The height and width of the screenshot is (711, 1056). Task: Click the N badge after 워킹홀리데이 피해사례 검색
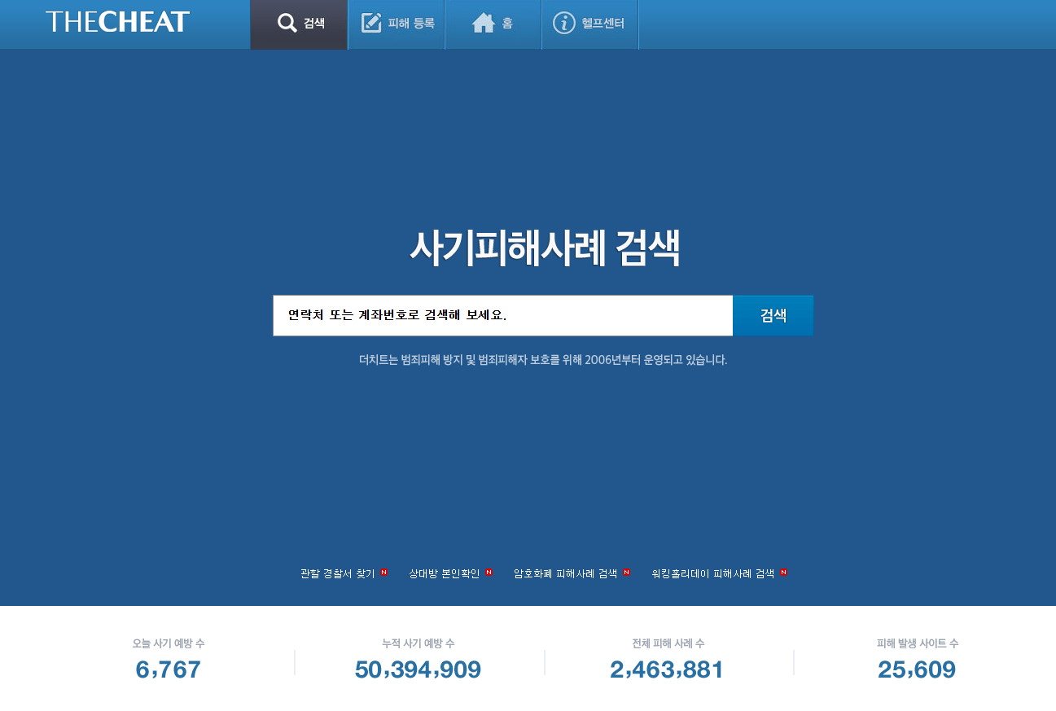tap(782, 573)
